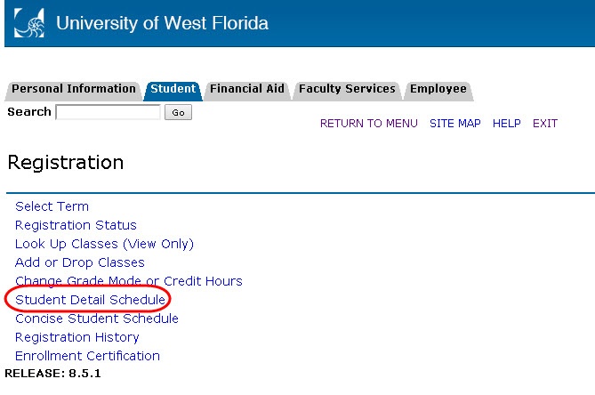Follow the RETURN TO MENU link

coord(369,124)
